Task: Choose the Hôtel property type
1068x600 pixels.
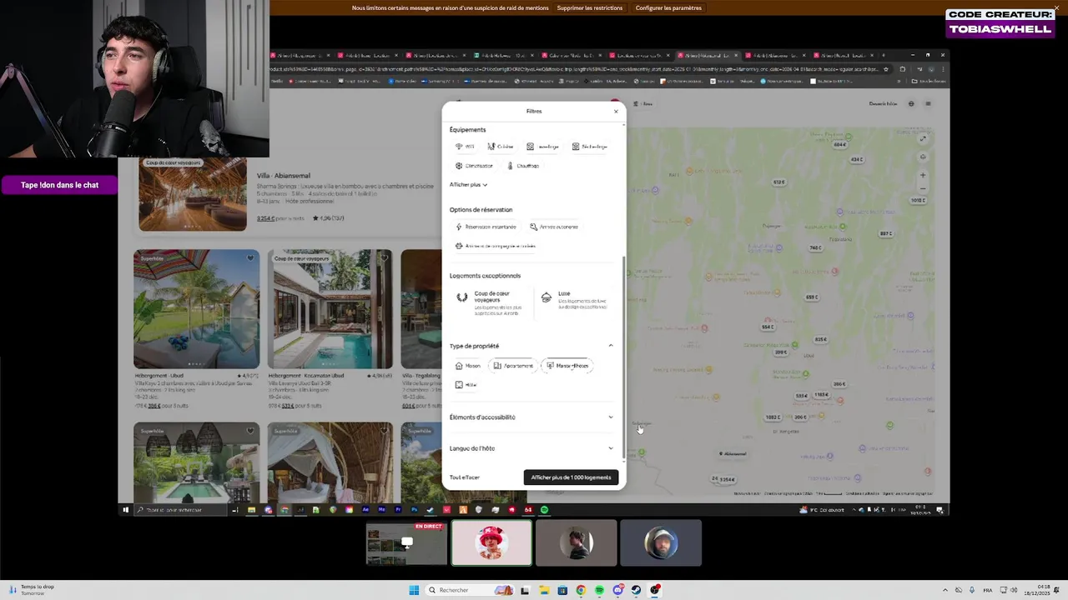Action: [x=466, y=385]
